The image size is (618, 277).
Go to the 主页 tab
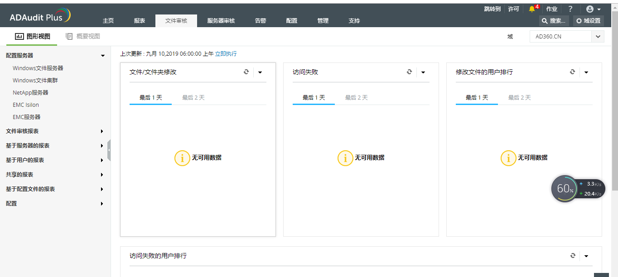pyautogui.click(x=108, y=21)
